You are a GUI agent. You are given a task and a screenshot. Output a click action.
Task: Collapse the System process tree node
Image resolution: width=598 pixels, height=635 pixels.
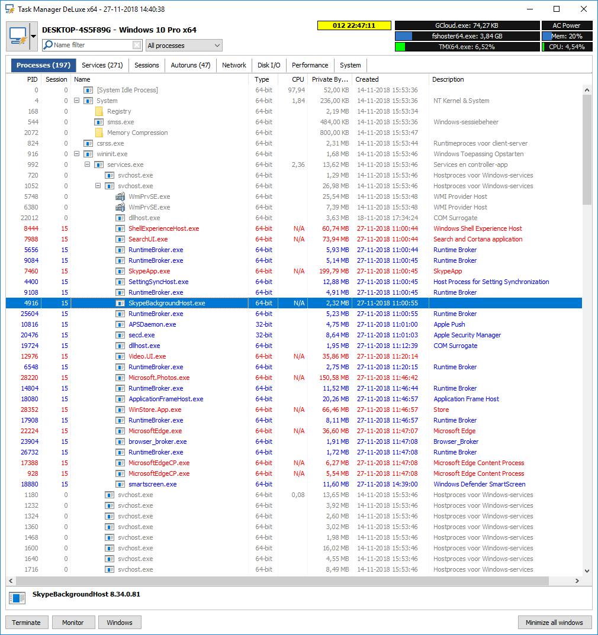(77, 101)
